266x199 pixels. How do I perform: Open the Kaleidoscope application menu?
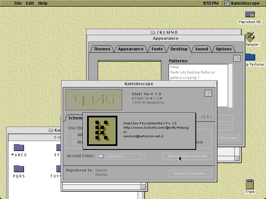[x=242, y=3]
